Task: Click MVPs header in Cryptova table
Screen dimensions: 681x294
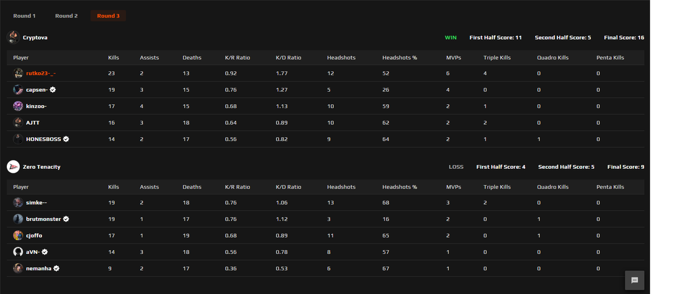Action: [453, 58]
